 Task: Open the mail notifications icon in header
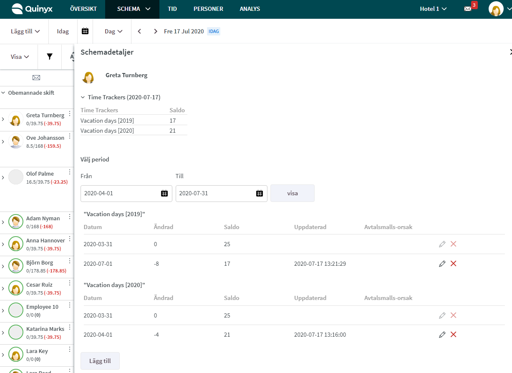468,9
